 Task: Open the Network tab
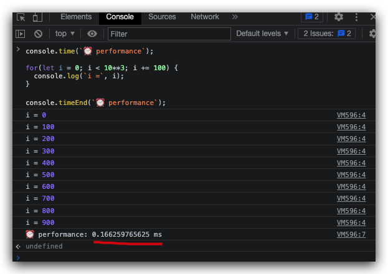pyautogui.click(x=205, y=17)
